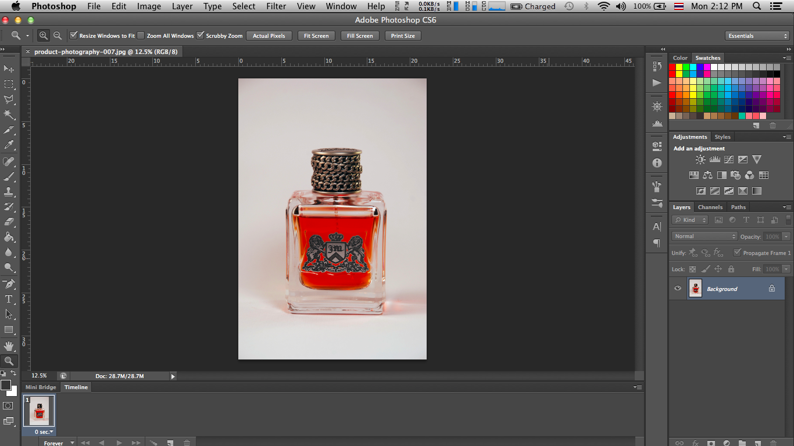Open the Opacity value dropdown arrow
This screenshot has width=794, height=446.
786,236
